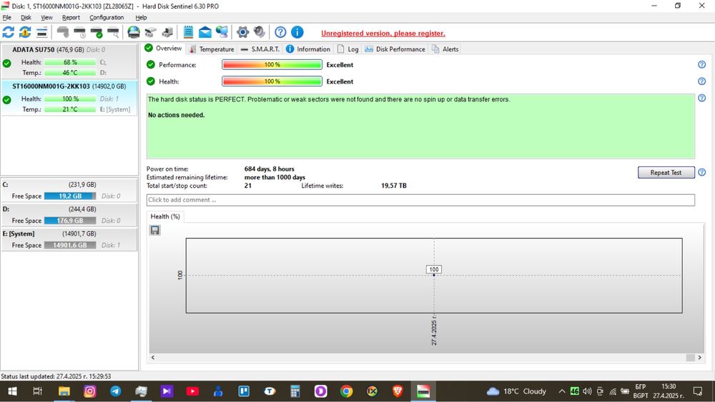Open the Report menu
Viewport: 715px width, 402px height.
(x=71, y=17)
